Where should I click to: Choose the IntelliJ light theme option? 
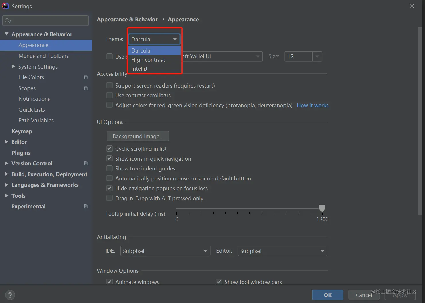155,69
